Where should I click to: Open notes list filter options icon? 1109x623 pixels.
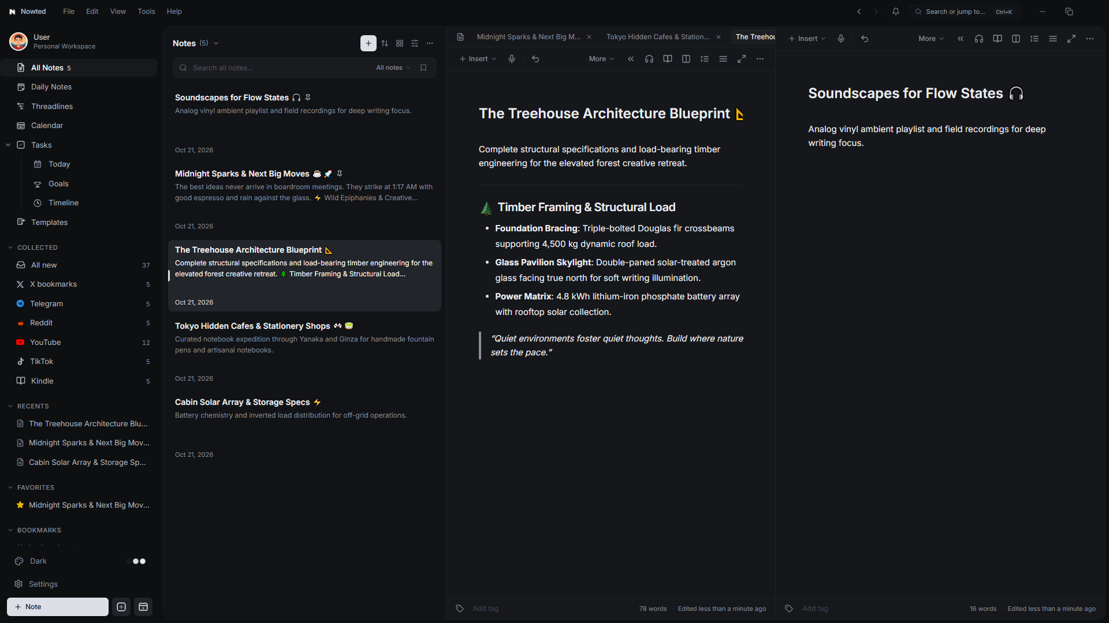pos(415,43)
